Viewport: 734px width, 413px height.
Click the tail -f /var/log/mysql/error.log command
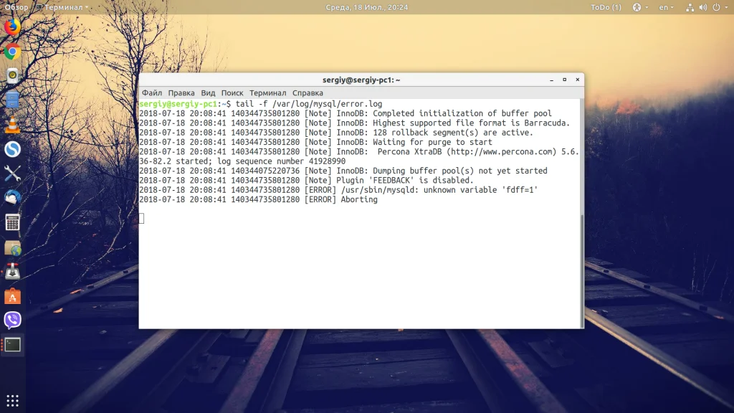coord(309,104)
